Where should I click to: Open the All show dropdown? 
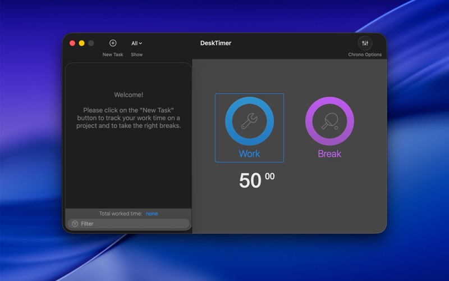click(x=136, y=43)
